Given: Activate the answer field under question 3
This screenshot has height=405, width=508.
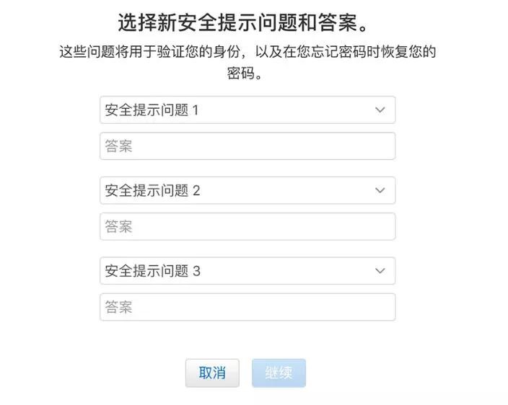Looking at the screenshot, I should click(247, 308).
